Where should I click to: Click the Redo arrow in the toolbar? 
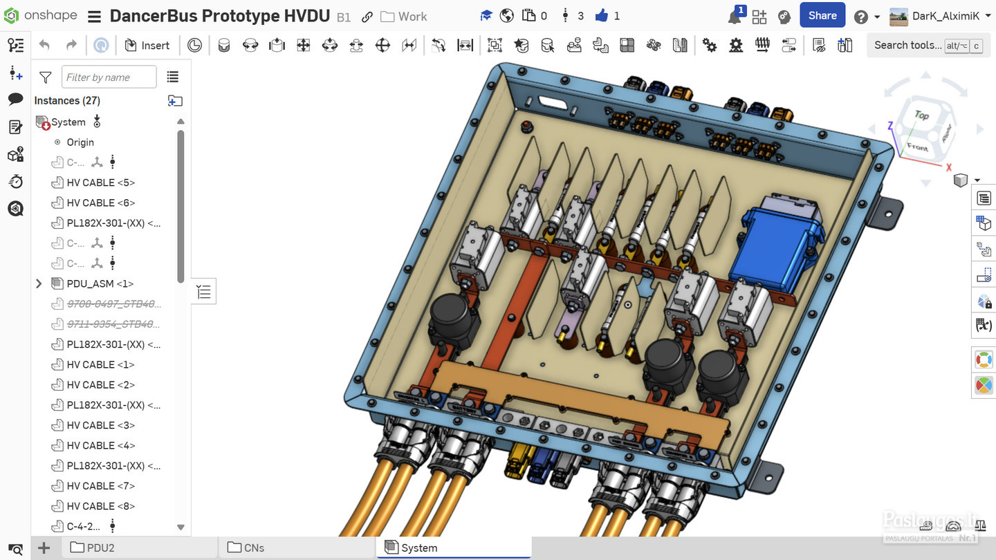[71, 46]
